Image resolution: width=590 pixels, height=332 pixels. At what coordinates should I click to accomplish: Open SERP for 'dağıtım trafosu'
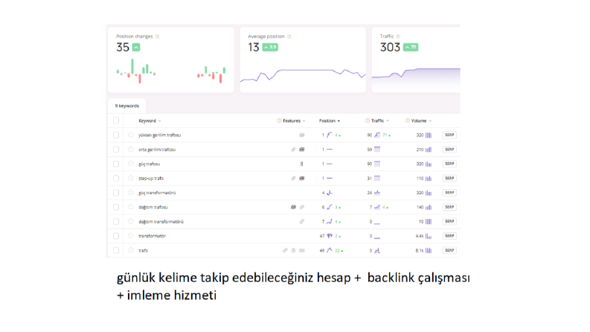(x=449, y=207)
